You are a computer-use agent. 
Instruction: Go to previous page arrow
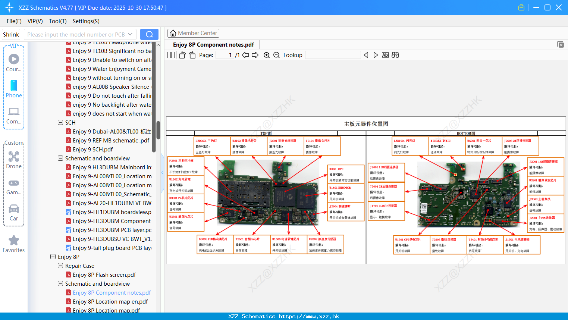(245, 55)
